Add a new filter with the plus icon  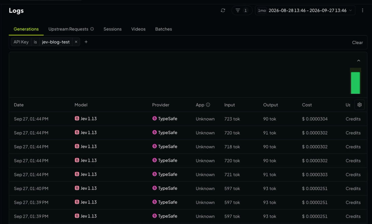tap(86, 42)
